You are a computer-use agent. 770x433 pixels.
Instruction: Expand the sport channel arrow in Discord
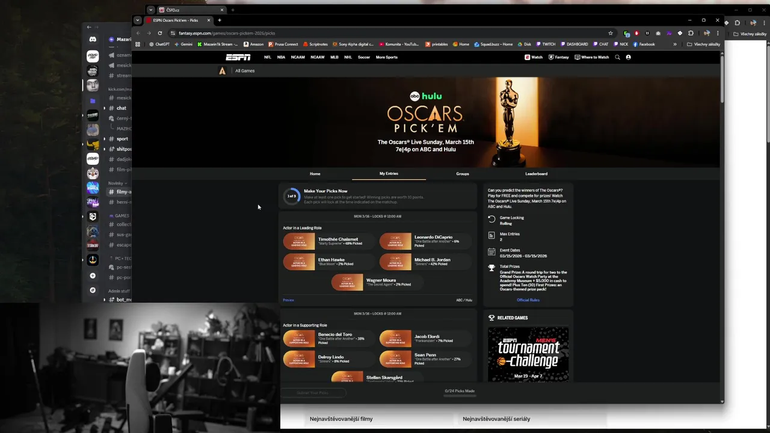point(104,139)
